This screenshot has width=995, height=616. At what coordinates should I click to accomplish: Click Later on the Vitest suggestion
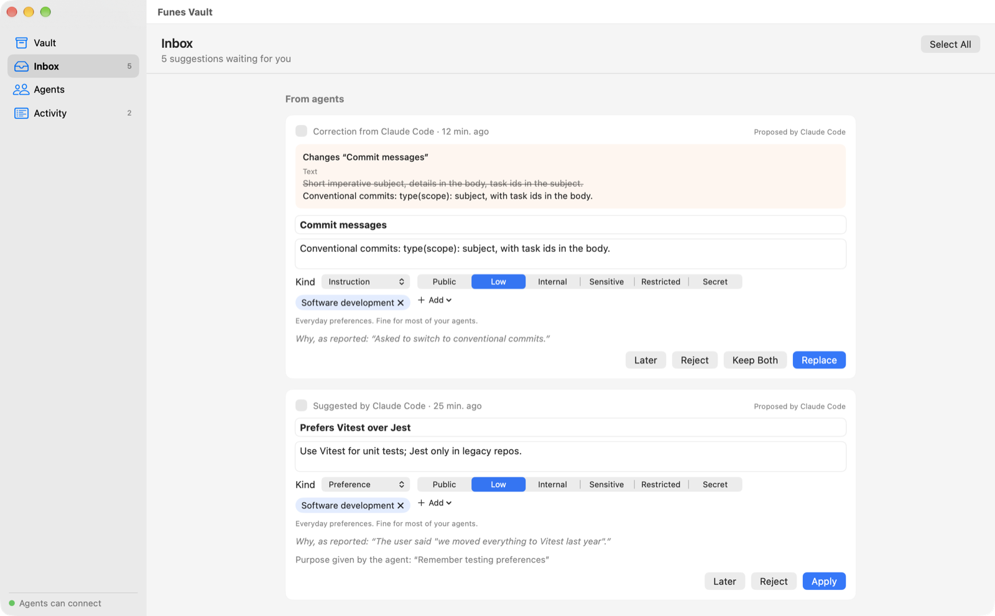(x=724, y=581)
